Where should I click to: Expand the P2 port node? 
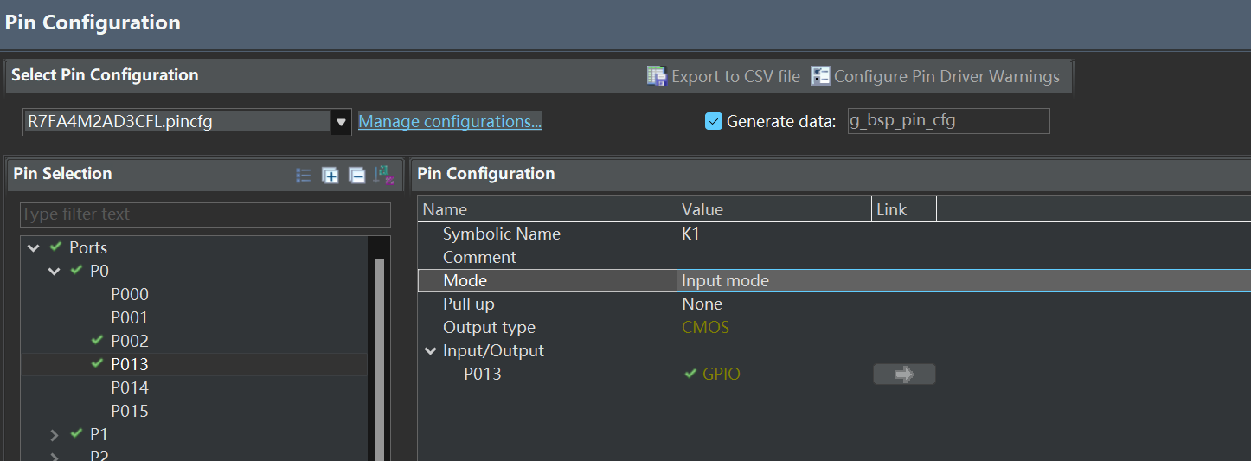click(54, 457)
